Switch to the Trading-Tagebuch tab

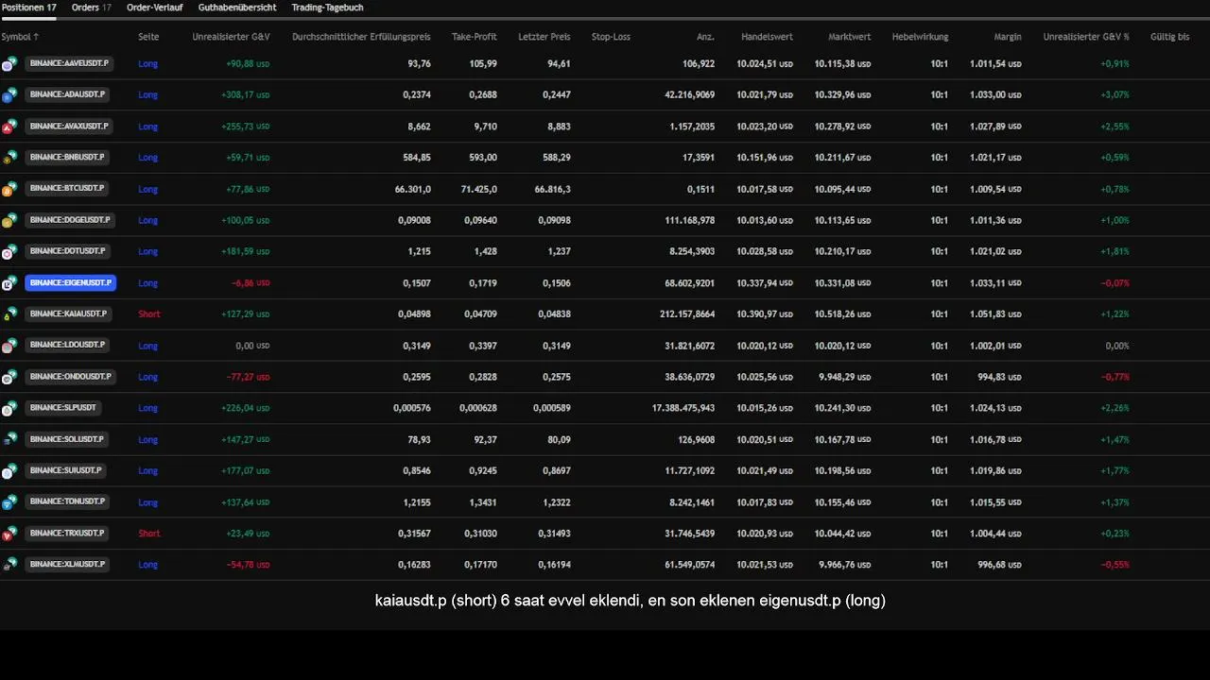point(327,8)
